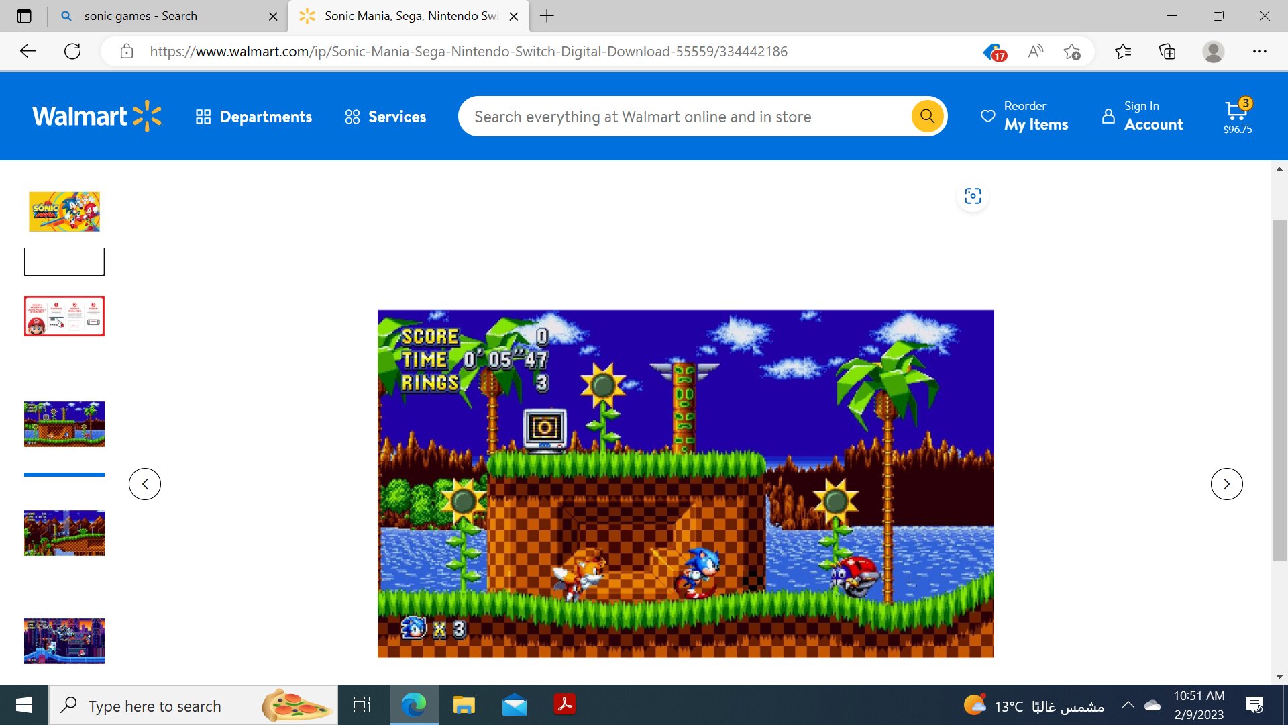Show previous product image with left arrow

point(145,484)
